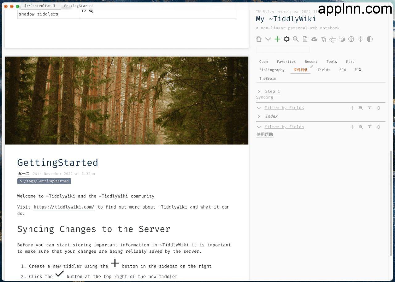Expand the Step 1 tree item
This screenshot has height=282, width=395.
[259, 91]
